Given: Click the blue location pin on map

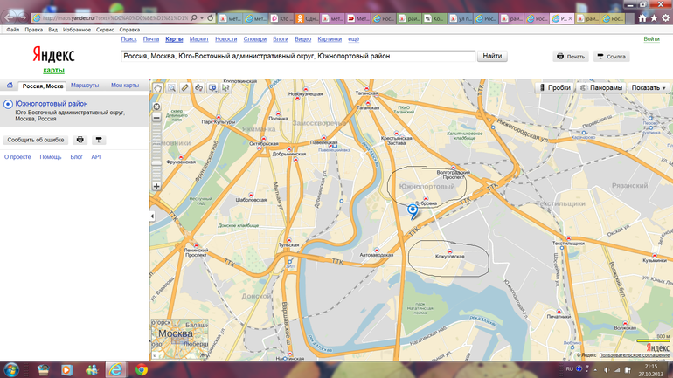Looking at the screenshot, I should pyautogui.click(x=413, y=210).
